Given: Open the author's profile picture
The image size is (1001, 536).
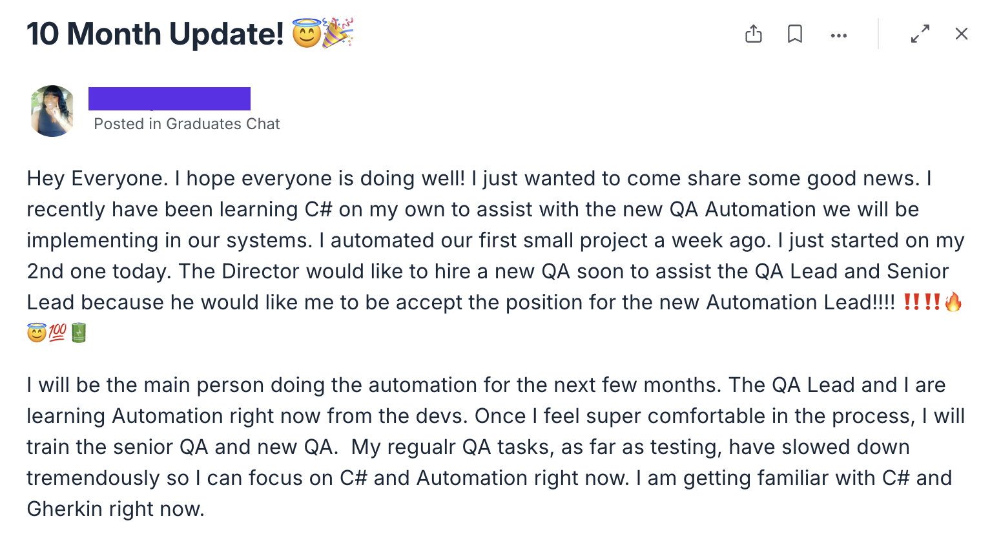Looking at the screenshot, I should point(53,111).
